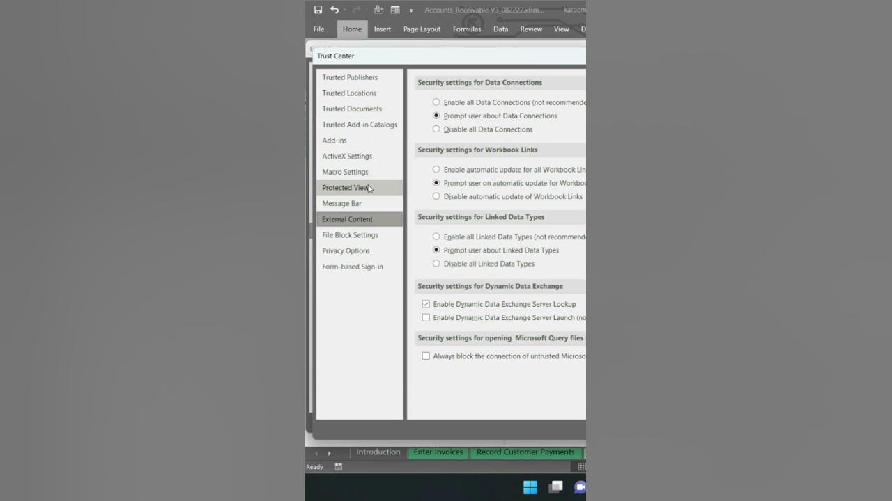This screenshot has height=501, width=892.
Task: Click the Ready status text
Action: coord(314,467)
